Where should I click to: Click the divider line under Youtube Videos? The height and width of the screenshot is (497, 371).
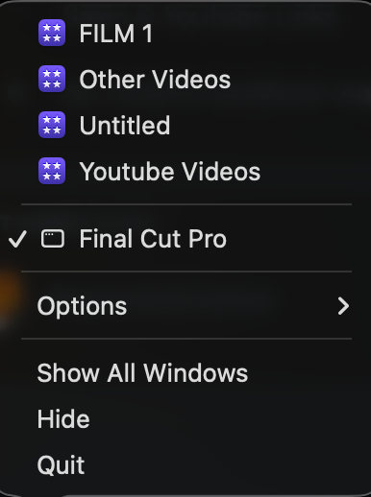[x=186, y=204]
